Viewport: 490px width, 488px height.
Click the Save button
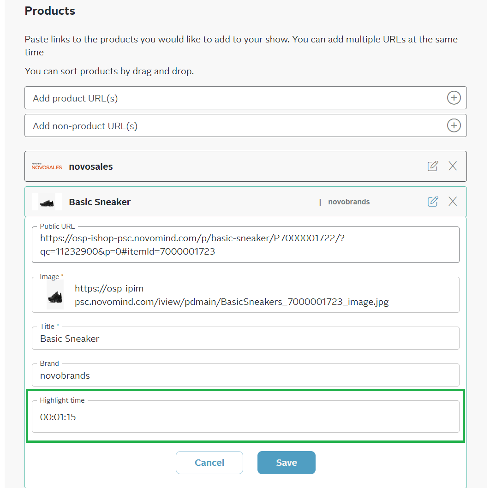[x=287, y=463]
